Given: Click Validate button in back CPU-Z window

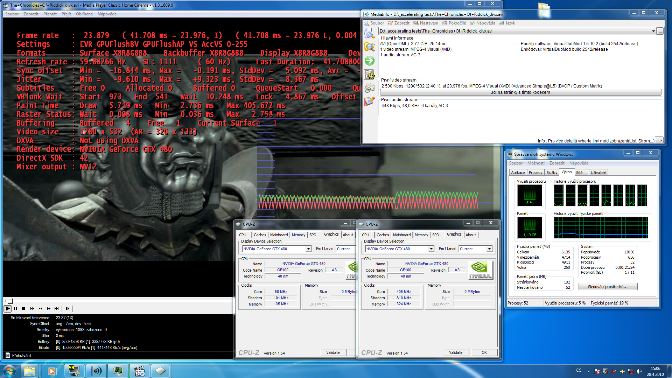Looking at the screenshot, I should (333, 352).
